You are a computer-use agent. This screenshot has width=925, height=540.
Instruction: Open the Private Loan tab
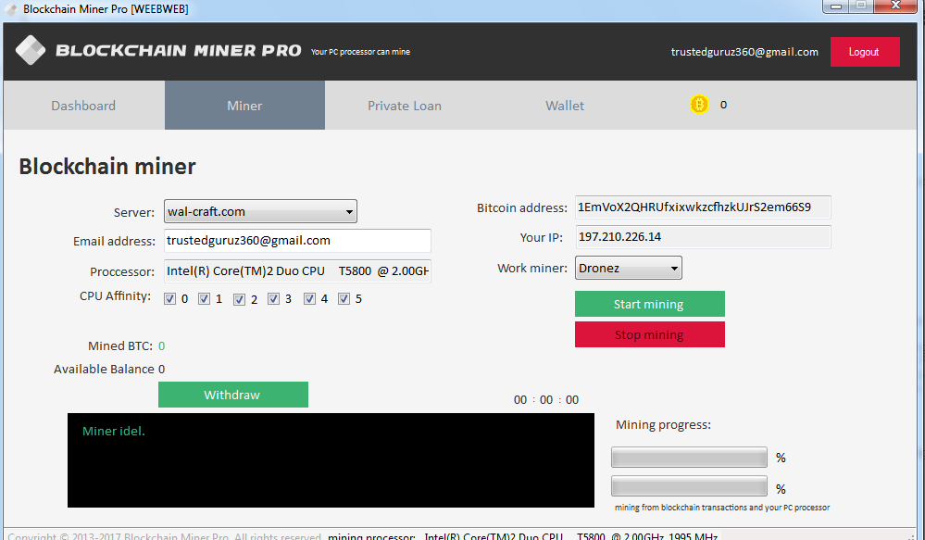point(405,105)
